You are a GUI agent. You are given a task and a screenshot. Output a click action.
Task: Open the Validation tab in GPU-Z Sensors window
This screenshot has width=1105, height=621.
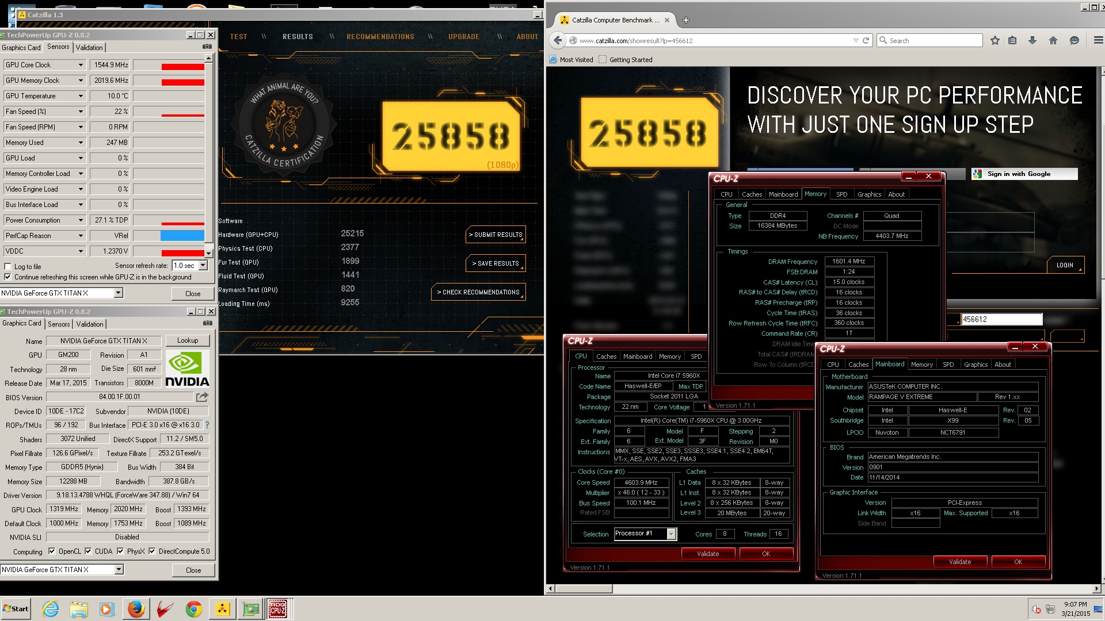point(89,48)
